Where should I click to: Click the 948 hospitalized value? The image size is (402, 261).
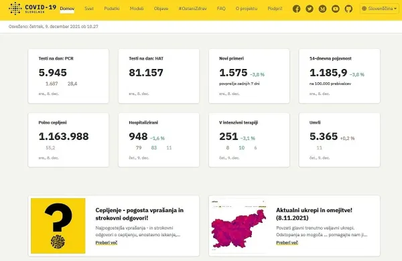pos(138,137)
